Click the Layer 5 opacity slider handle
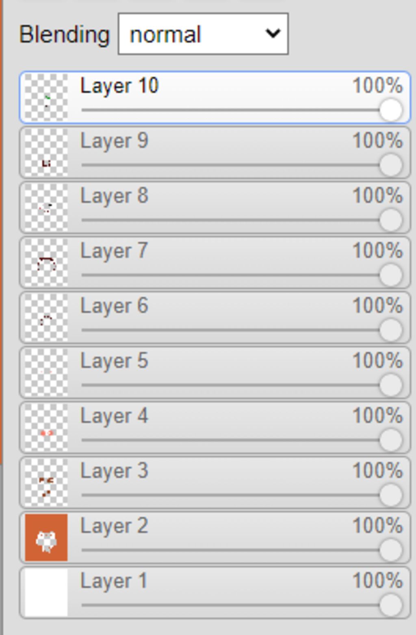Viewport: 416px width, 635px height. coord(391,385)
